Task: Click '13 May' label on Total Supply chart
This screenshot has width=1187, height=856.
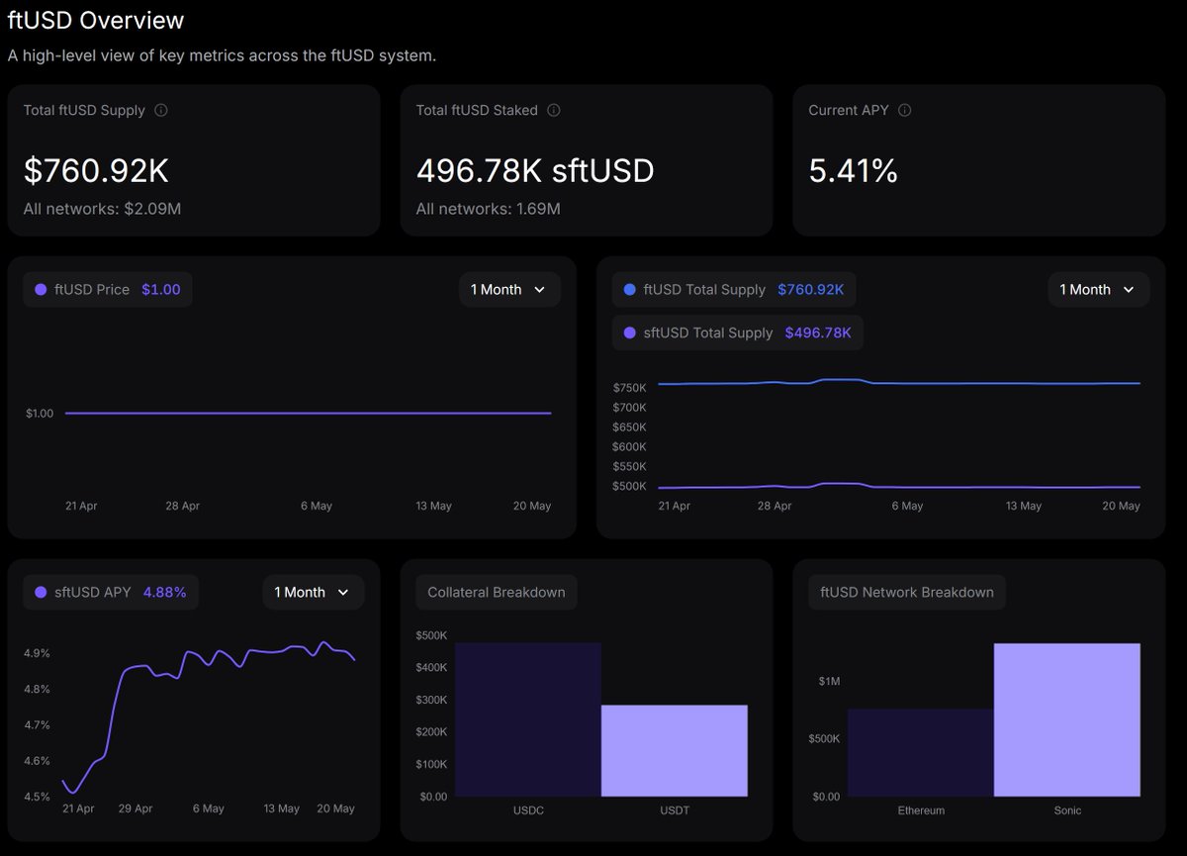Action: [1024, 506]
